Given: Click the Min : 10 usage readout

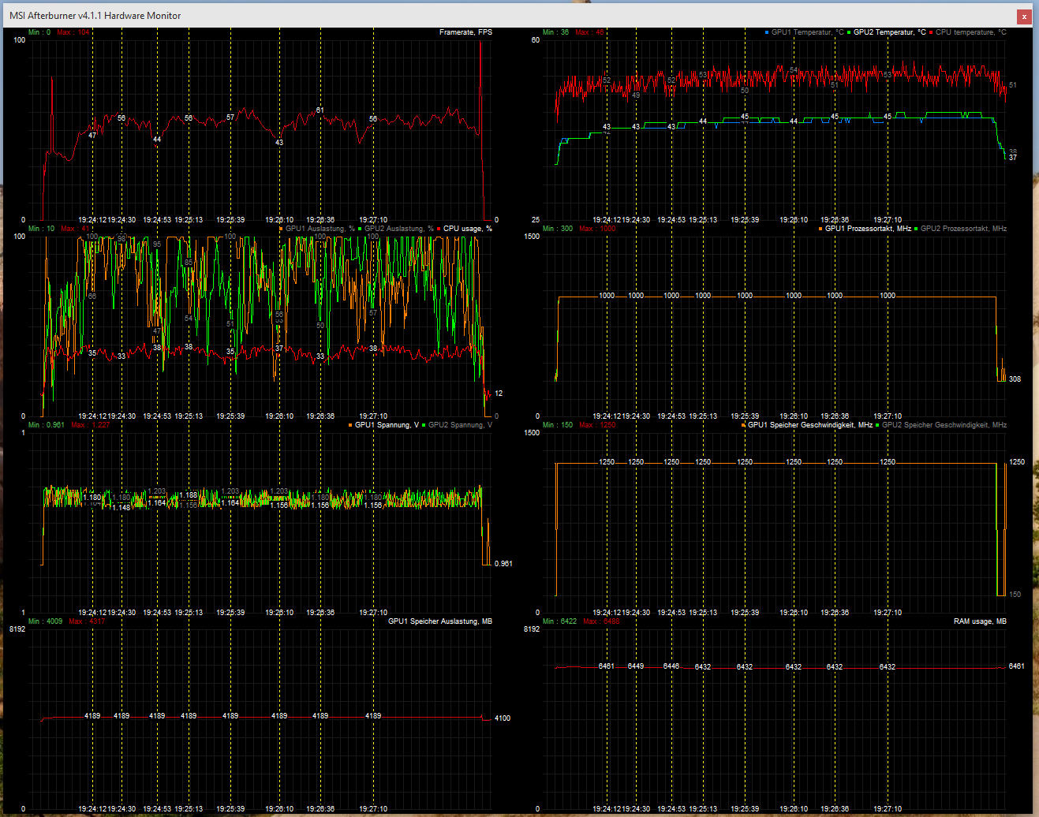Looking at the screenshot, I should [41, 229].
